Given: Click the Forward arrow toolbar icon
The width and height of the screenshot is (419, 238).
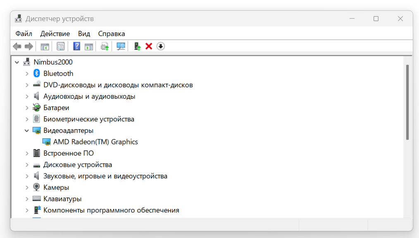Looking at the screenshot, I should point(29,46).
